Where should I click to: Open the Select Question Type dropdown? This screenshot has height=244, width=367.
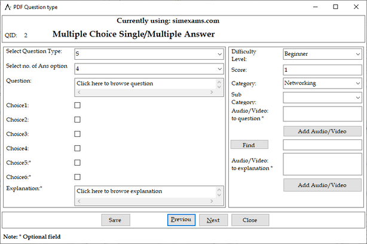pyautogui.click(x=148, y=54)
